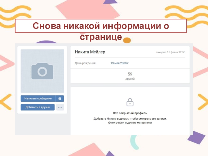
Task: Select the profile name Никита Мейлер
Action: [90, 52]
